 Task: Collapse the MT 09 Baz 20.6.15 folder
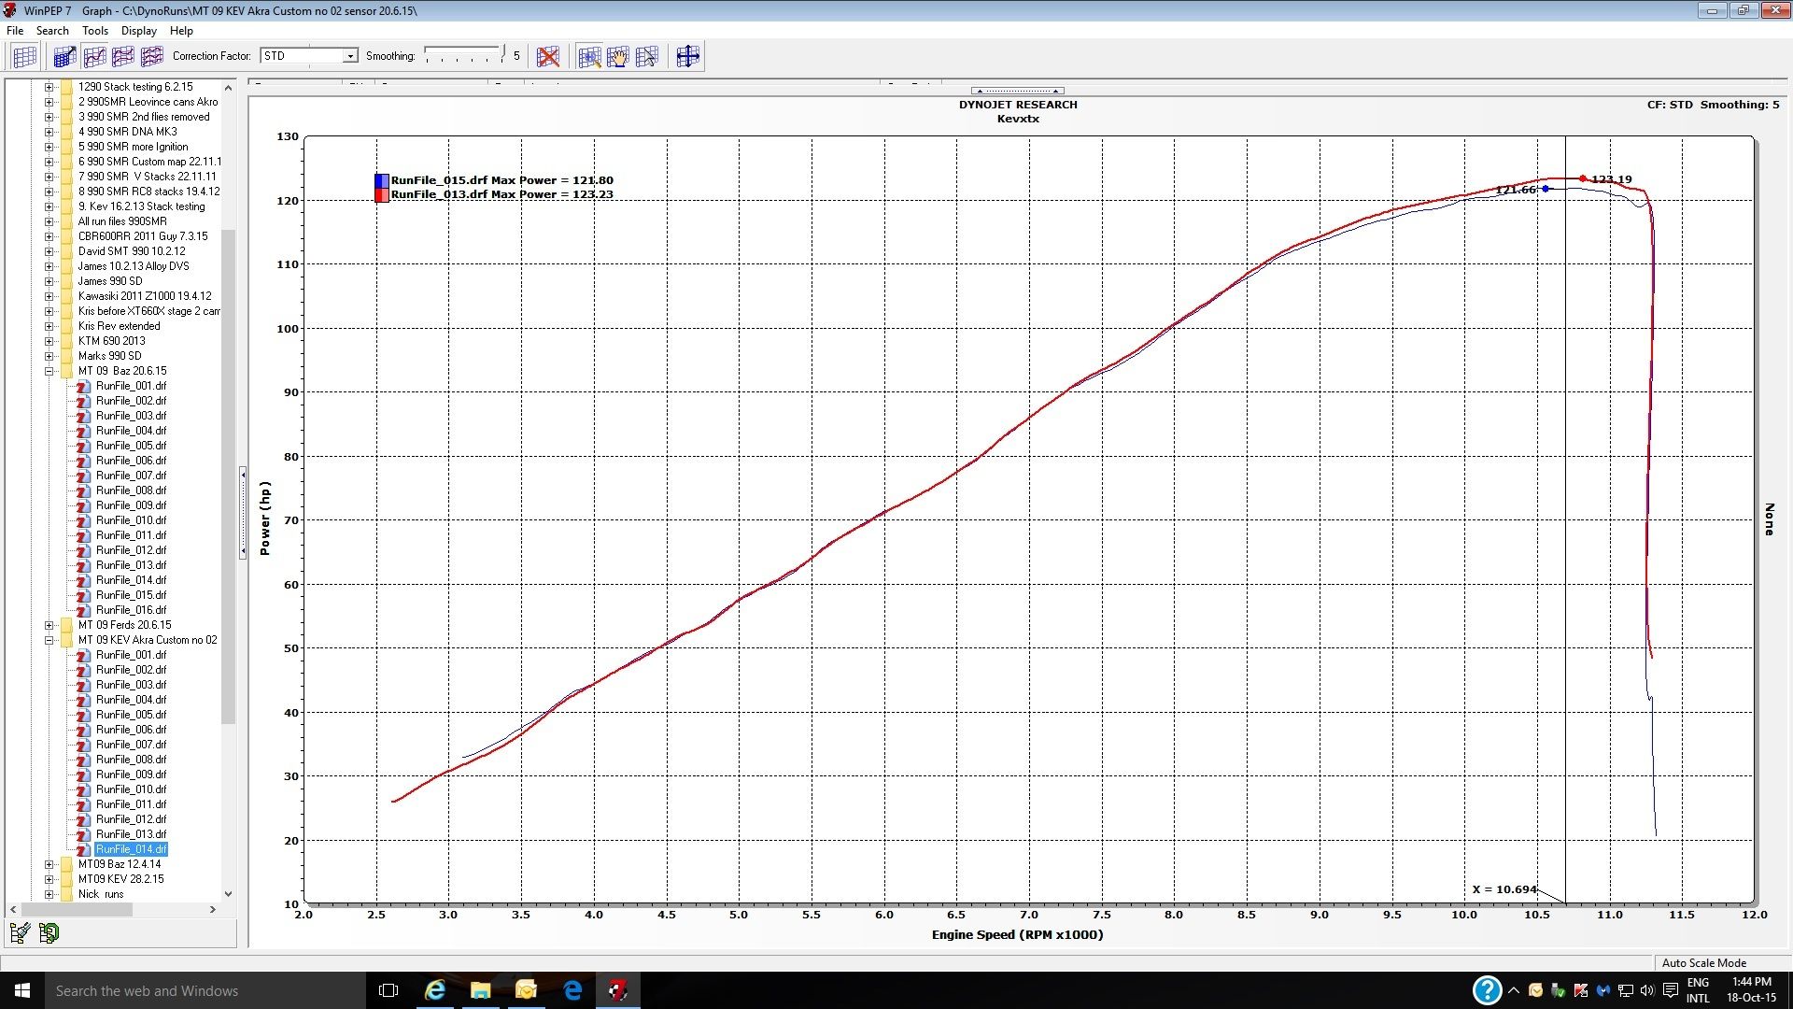49,371
